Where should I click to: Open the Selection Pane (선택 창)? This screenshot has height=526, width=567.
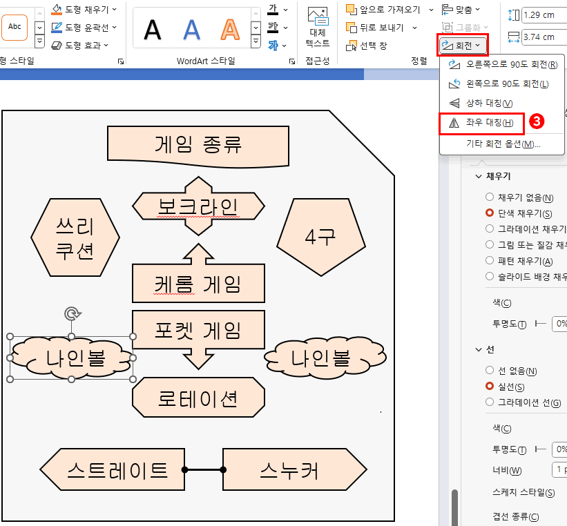point(367,46)
